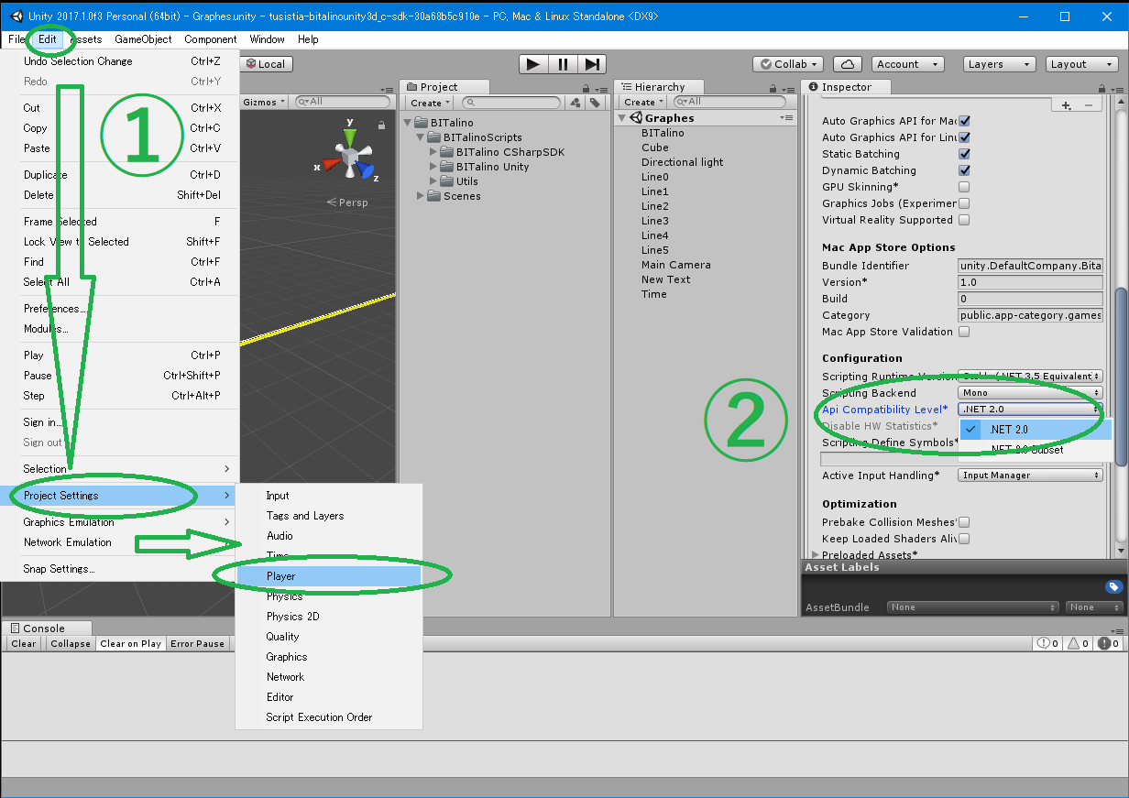Click the Play button in the toolbar

point(532,64)
